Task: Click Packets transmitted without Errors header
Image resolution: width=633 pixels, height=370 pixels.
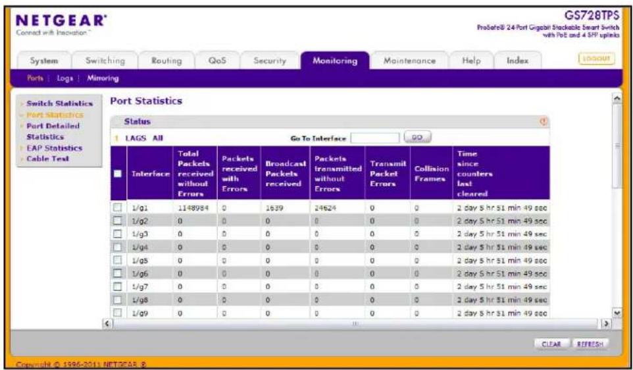Action: click(x=338, y=174)
